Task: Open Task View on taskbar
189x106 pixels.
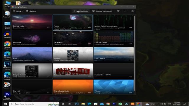Action: (x=70, y=104)
